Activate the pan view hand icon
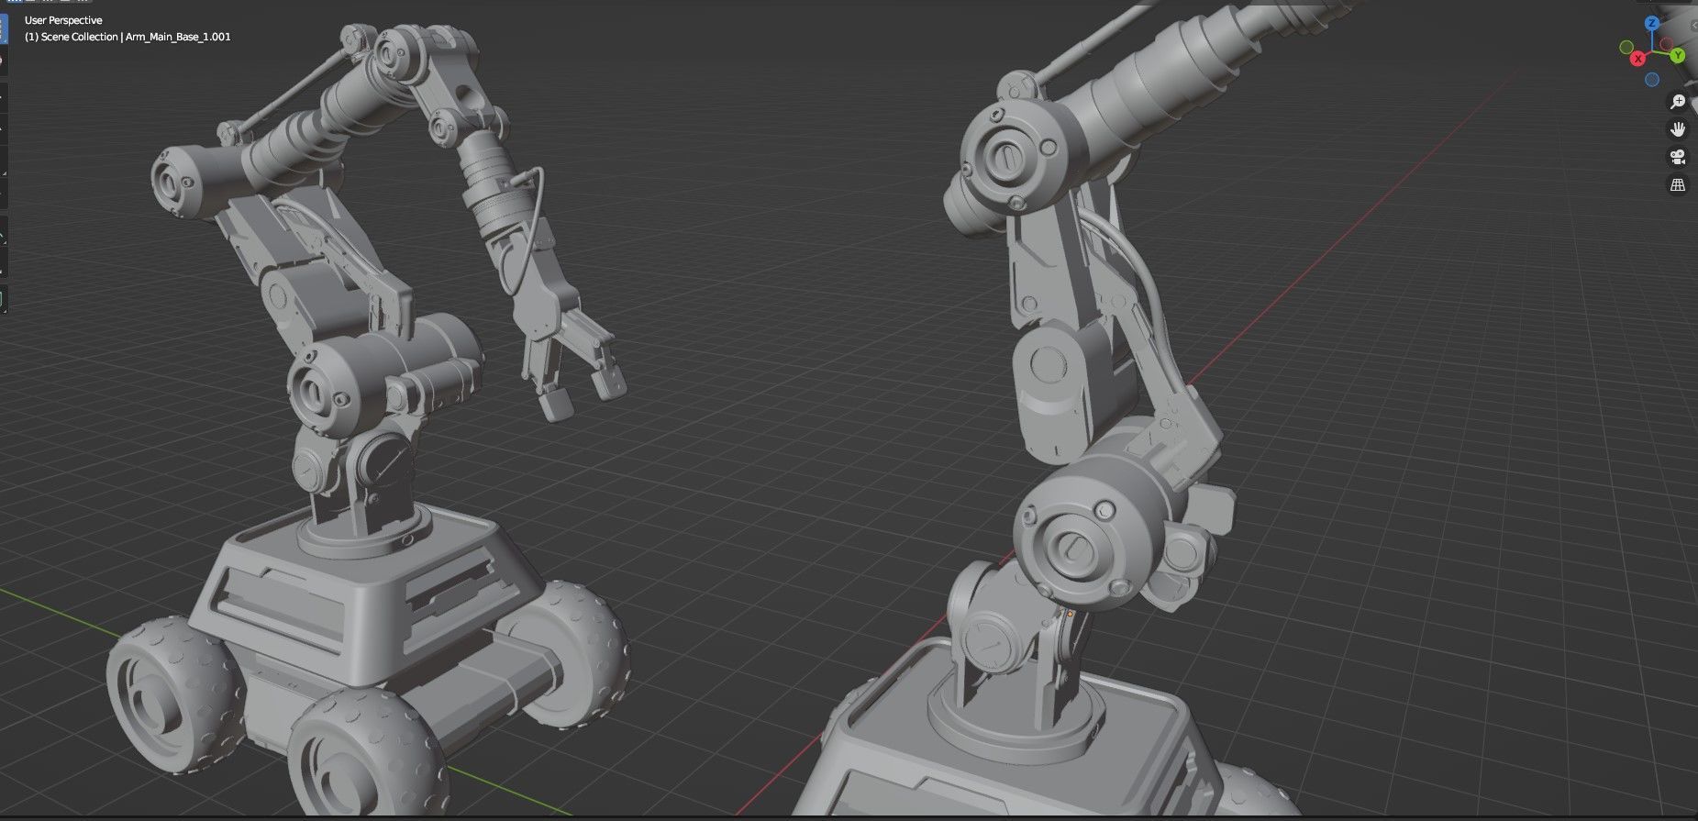 click(x=1678, y=129)
